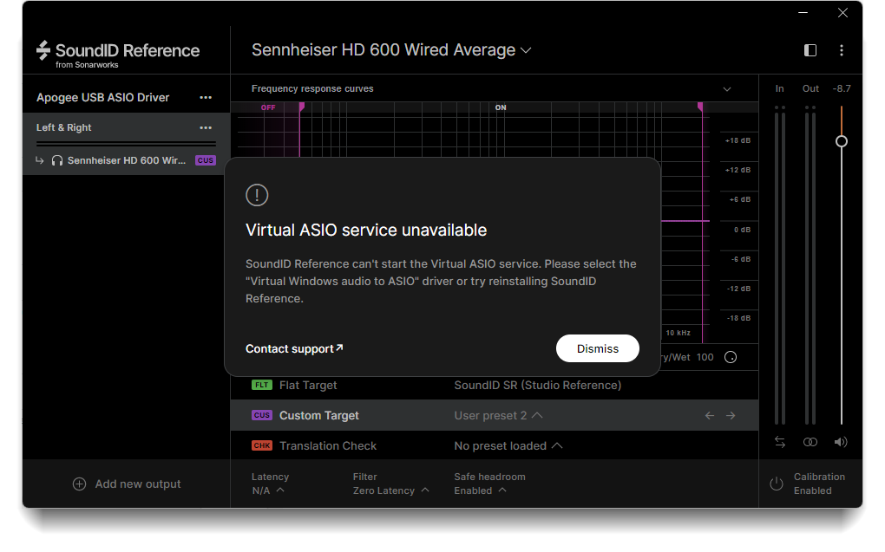Click the In meter label
Image resolution: width=885 pixels, height=552 pixels.
tap(779, 89)
